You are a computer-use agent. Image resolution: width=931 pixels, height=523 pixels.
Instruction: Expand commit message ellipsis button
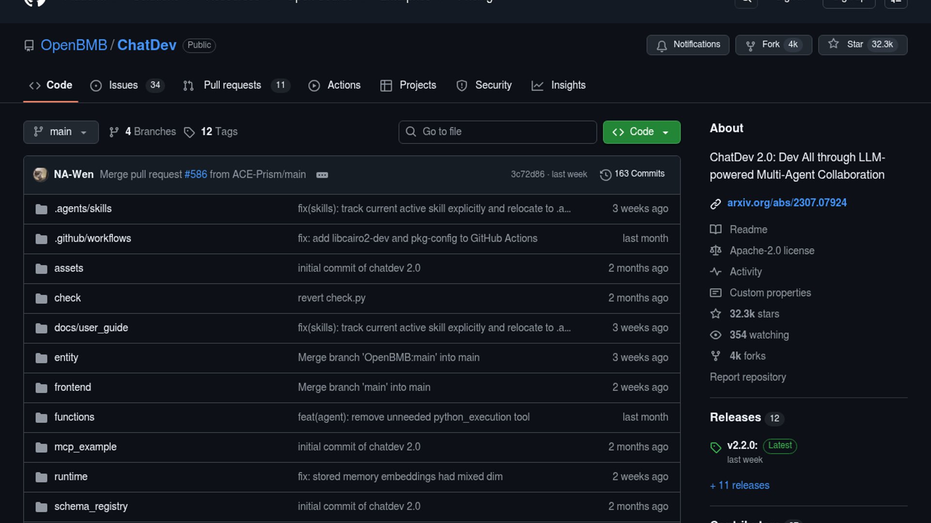(x=322, y=175)
